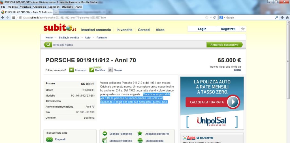Screen dimensions: 290x143
Task: Click the browser forward arrow button
Action: click(8, 17)
